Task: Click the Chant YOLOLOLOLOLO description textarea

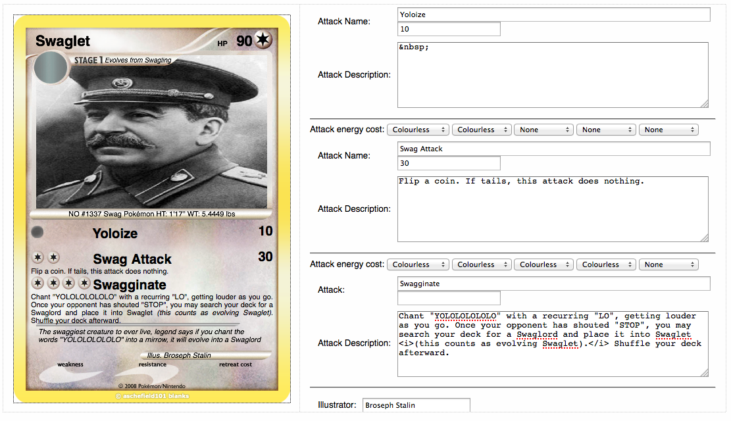Action: tap(553, 344)
